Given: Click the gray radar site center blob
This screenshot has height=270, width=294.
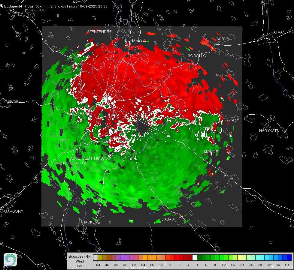Looking at the screenshot, I should click(x=142, y=127).
